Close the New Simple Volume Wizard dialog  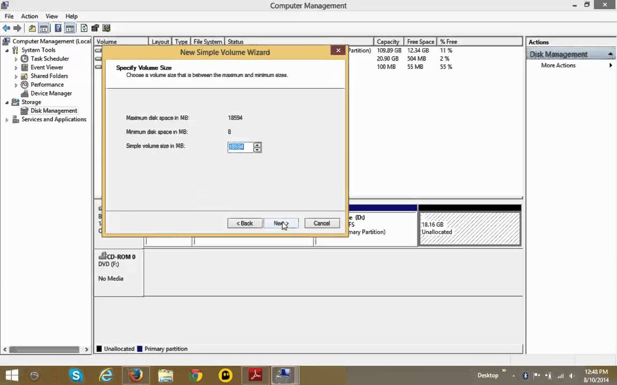click(x=338, y=50)
